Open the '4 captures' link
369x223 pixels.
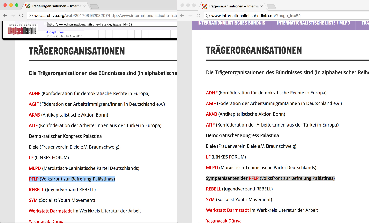55,32
